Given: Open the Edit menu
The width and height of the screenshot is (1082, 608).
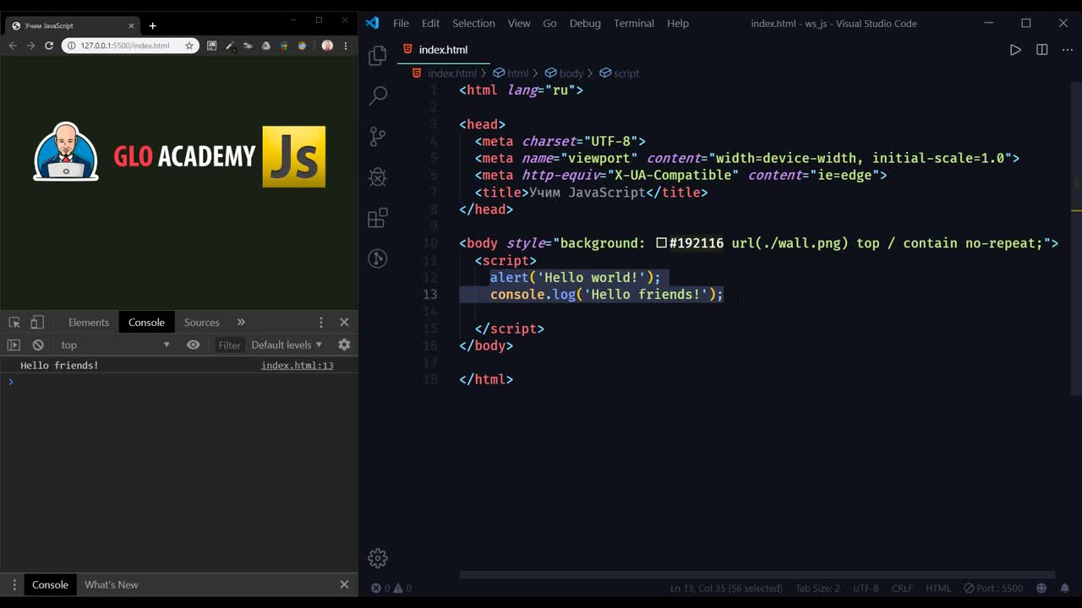Looking at the screenshot, I should (431, 24).
